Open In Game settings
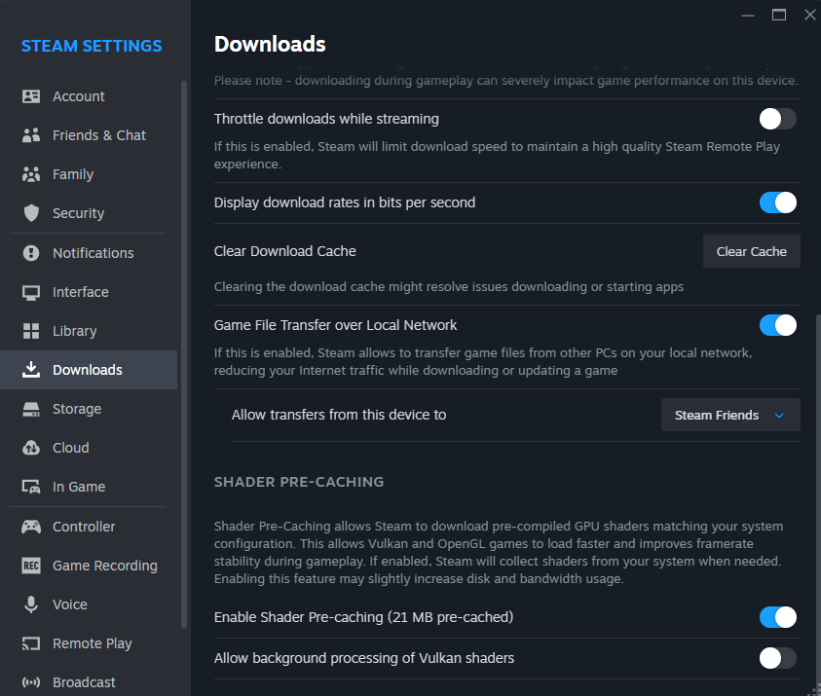 point(89,487)
